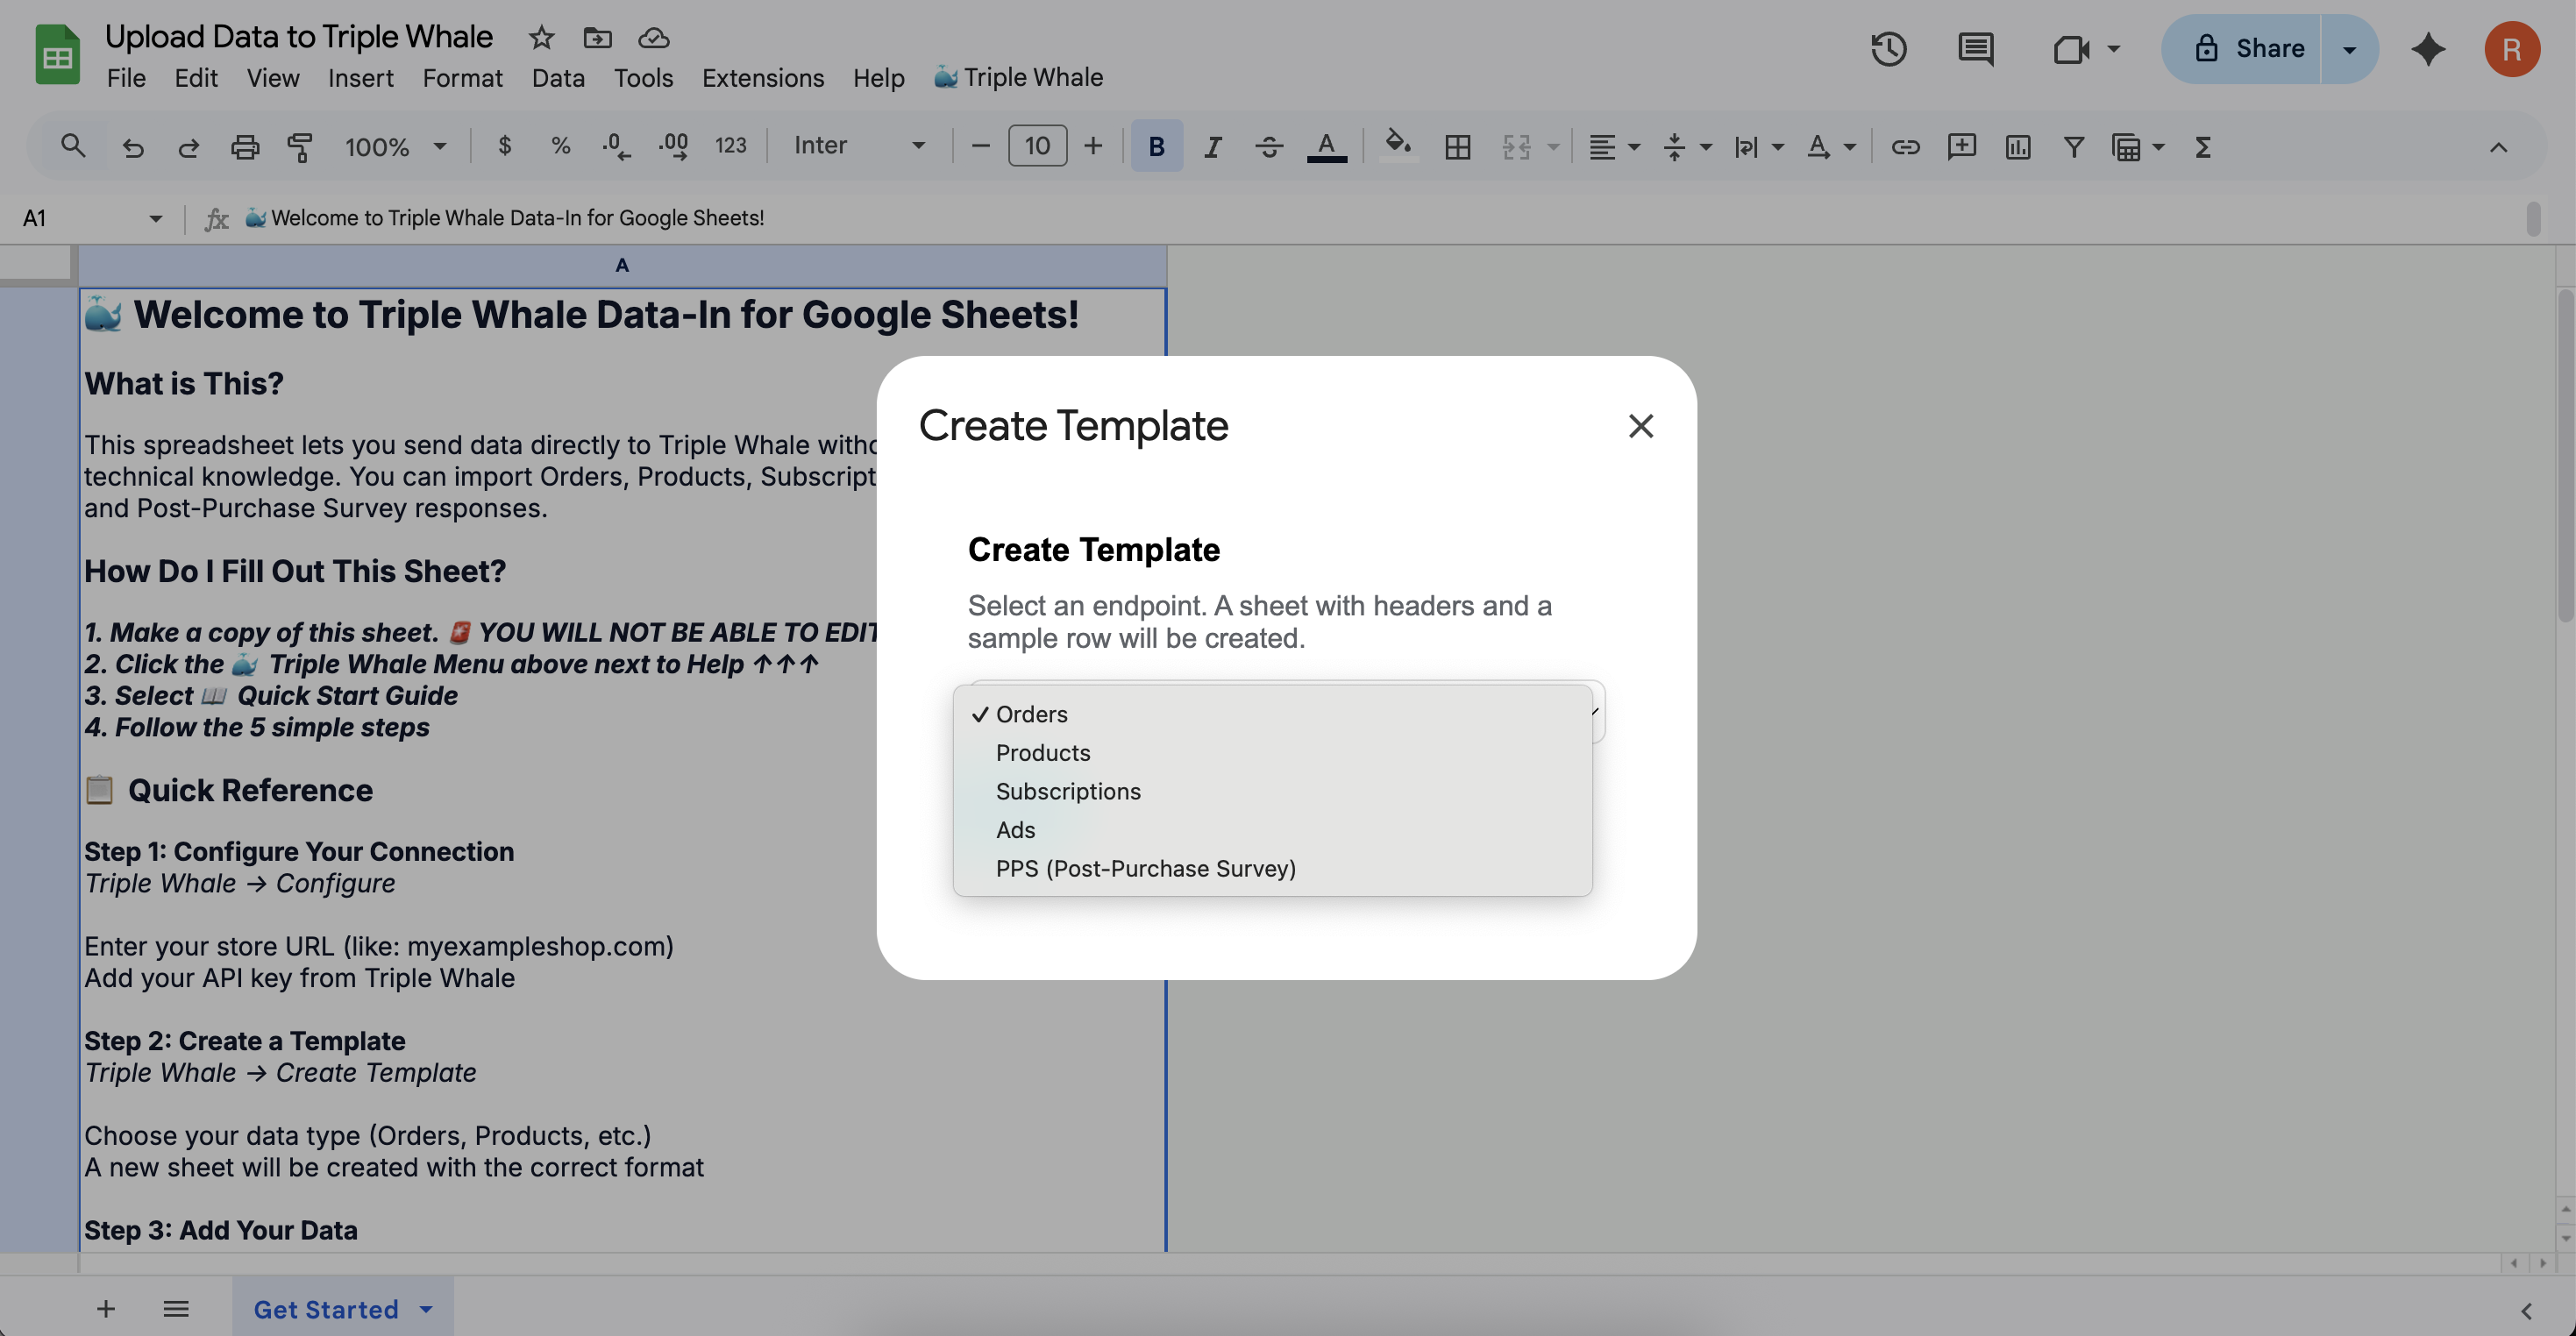The image size is (2576, 1336).
Task: Click the insert link icon
Action: point(1905,147)
